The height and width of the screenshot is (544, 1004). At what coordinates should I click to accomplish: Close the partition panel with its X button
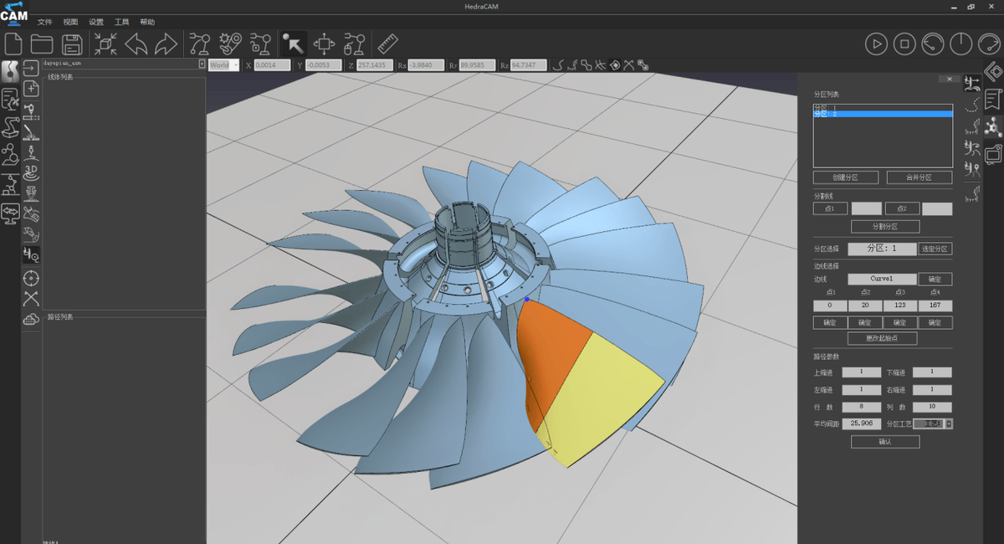click(x=948, y=79)
